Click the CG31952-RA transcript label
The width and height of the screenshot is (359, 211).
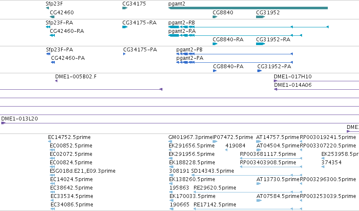point(273,40)
